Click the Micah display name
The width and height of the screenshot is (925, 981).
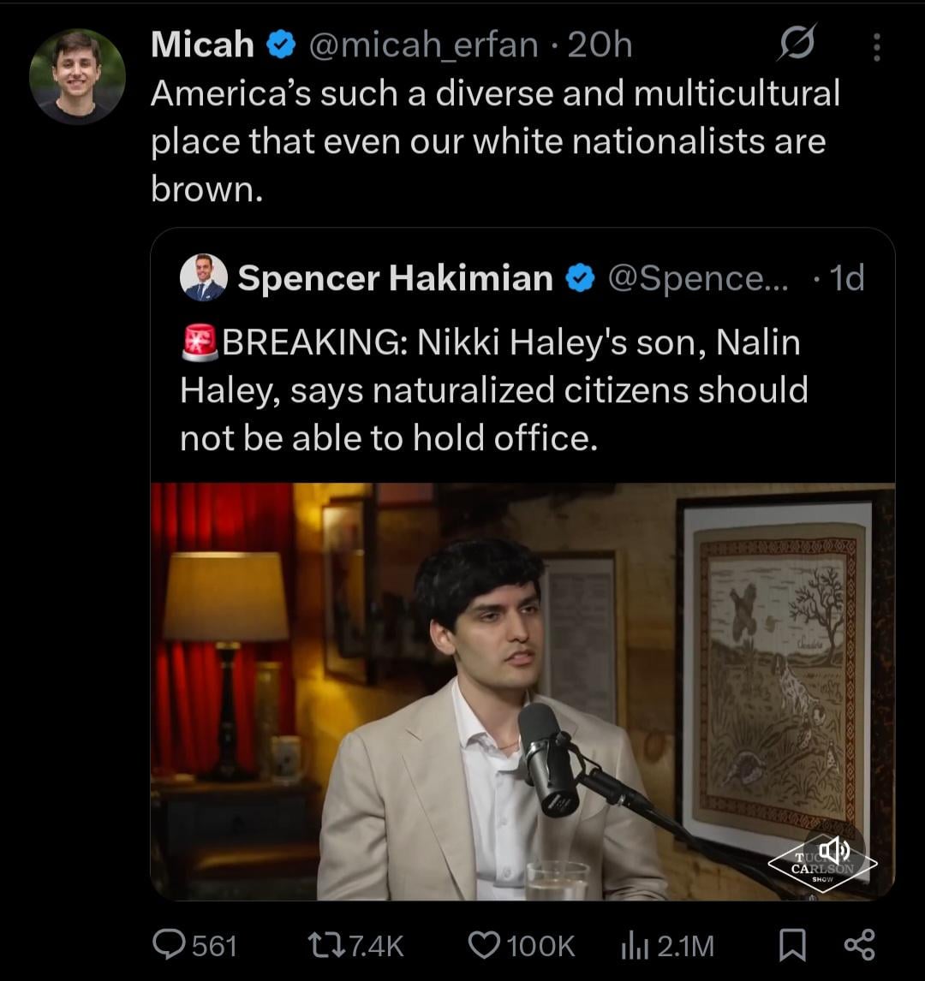coord(202,45)
